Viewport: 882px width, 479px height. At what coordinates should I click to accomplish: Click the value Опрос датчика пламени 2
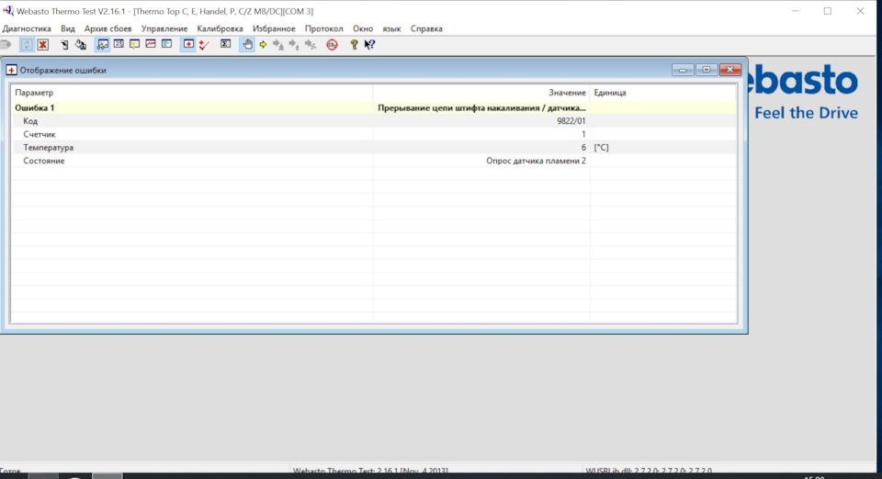(x=536, y=161)
